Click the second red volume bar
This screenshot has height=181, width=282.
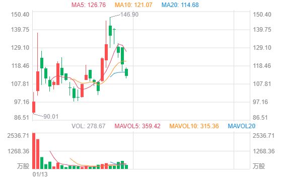(x=38, y=154)
